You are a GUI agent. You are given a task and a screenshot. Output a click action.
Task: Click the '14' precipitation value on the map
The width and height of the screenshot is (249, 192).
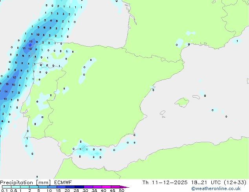(6, 91)
